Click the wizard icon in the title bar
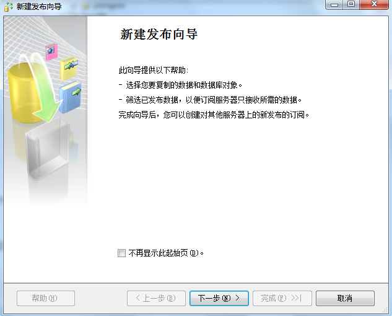 pos(9,6)
